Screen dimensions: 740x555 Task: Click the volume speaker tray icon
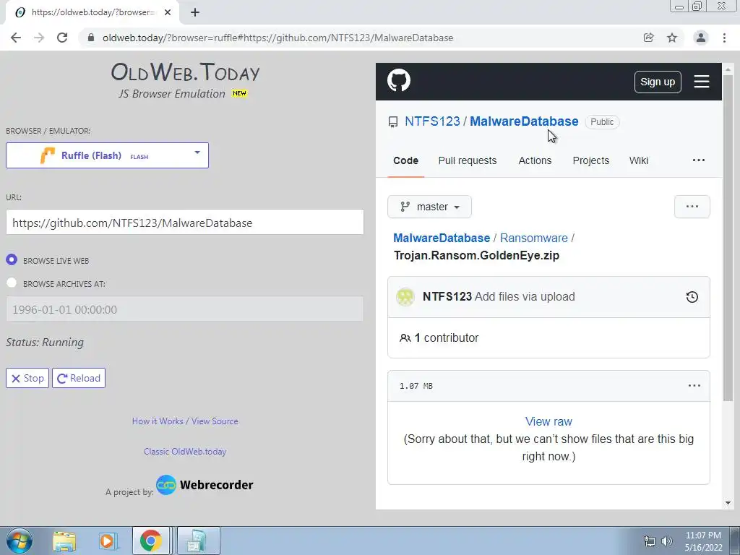[x=667, y=541]
